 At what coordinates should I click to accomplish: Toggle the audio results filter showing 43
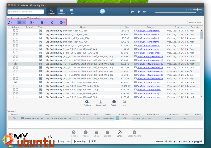(11, 22)
